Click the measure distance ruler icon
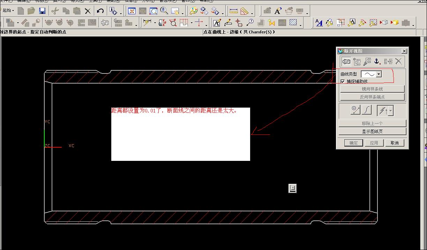 pos(233,11)
